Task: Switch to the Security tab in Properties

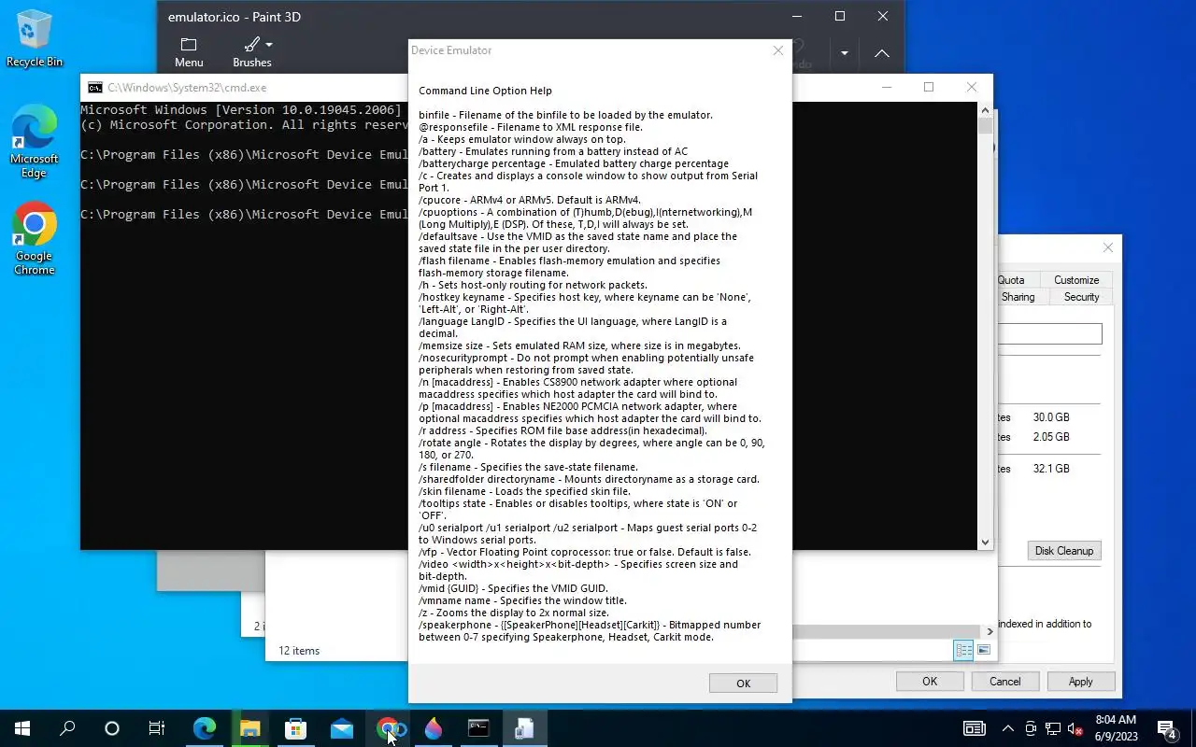Action: (x=1081, y=297)
